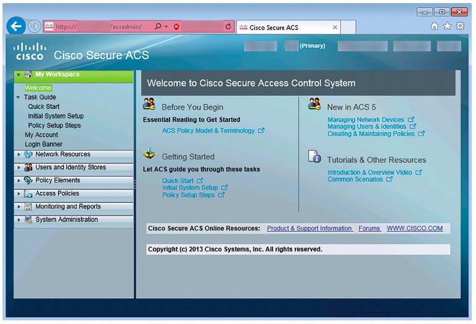The image size is (476, 324).
Task: Select Login Banner in My Workspace
Action: (43, 144)
